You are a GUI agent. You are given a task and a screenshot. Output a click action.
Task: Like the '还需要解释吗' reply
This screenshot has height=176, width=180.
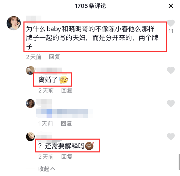[x=171, y=137]
